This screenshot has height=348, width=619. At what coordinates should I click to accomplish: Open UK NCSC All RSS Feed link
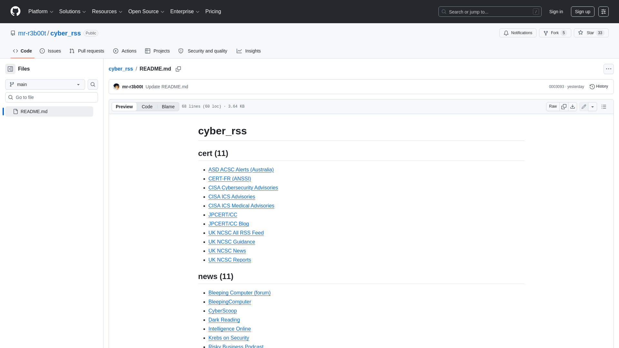click(236, 233)
